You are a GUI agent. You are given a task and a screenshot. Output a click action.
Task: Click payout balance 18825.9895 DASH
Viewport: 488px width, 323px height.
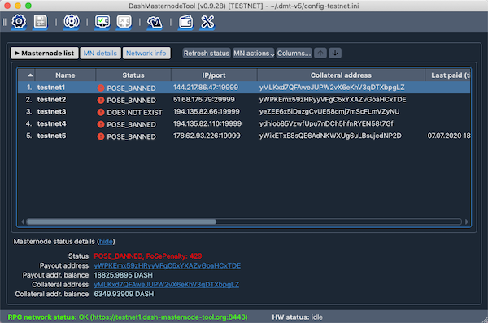point(124,275)
